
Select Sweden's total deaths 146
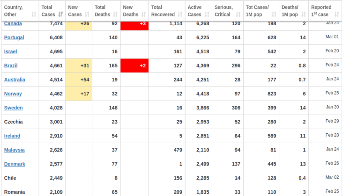coord(113,108)
